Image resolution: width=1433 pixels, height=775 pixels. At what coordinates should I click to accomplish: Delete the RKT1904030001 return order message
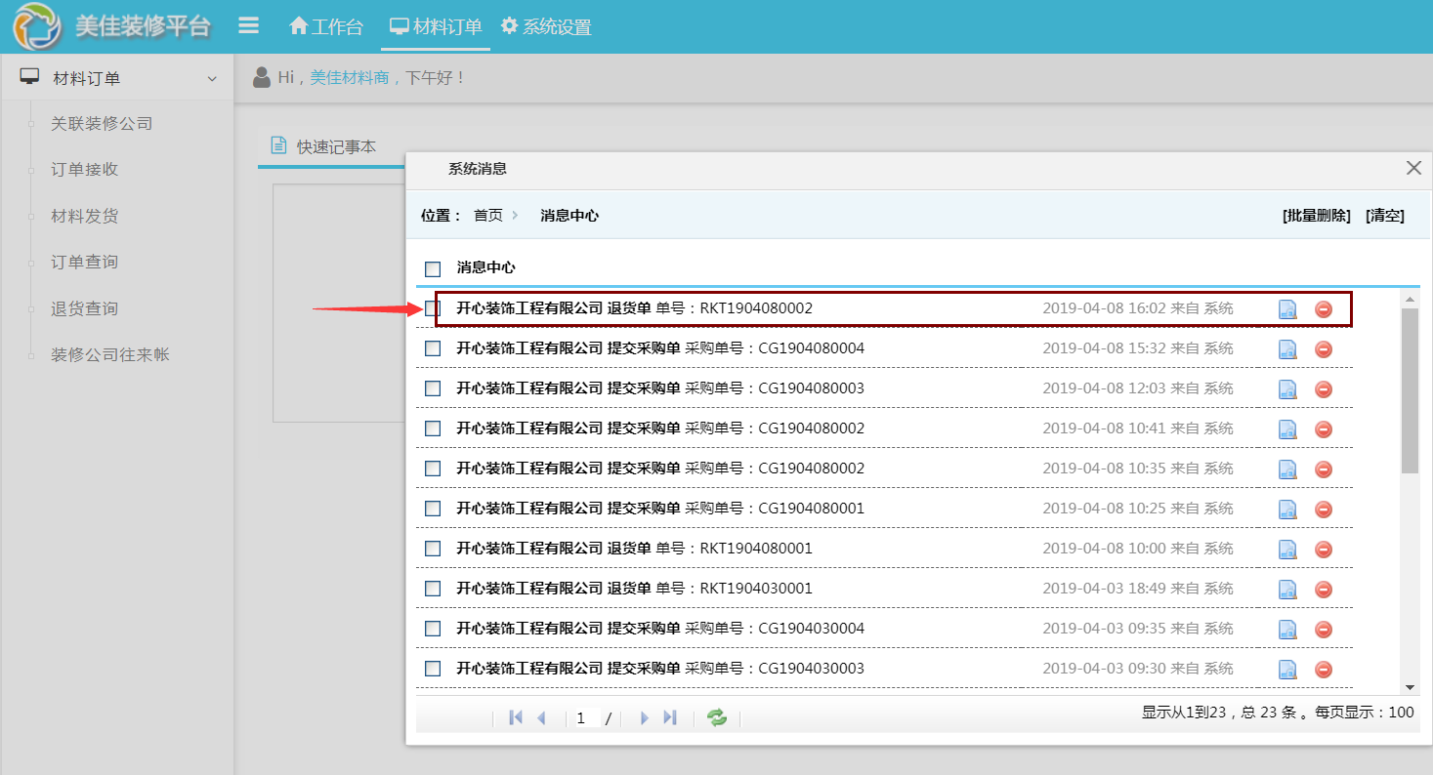pos(1324,590)
